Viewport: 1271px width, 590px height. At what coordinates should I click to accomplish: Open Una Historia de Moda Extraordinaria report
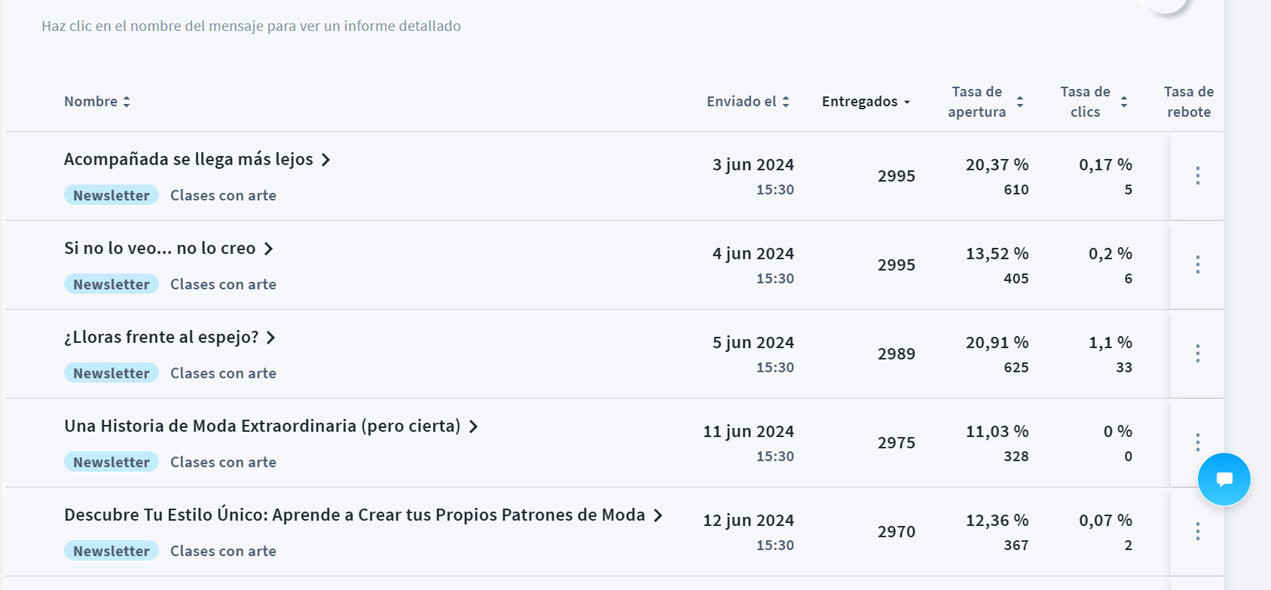coord(262,426)
